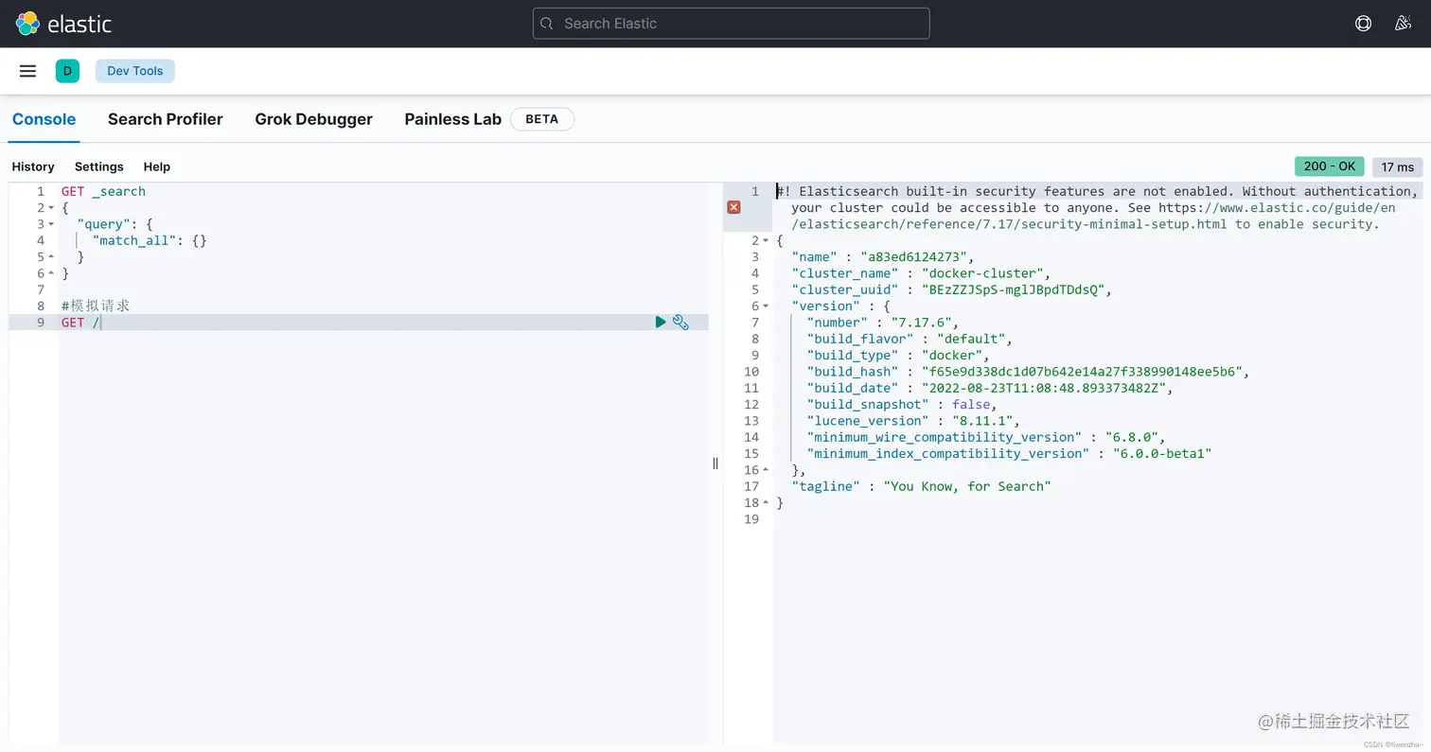Toggle fold arrow at editor line 5
This screenshot has height=752, width=1431.
click(x=51, y=257)
